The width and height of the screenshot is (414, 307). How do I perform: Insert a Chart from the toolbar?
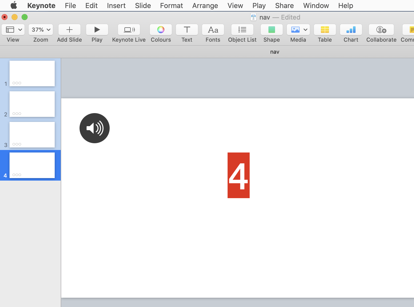click(x=351, y=30)
